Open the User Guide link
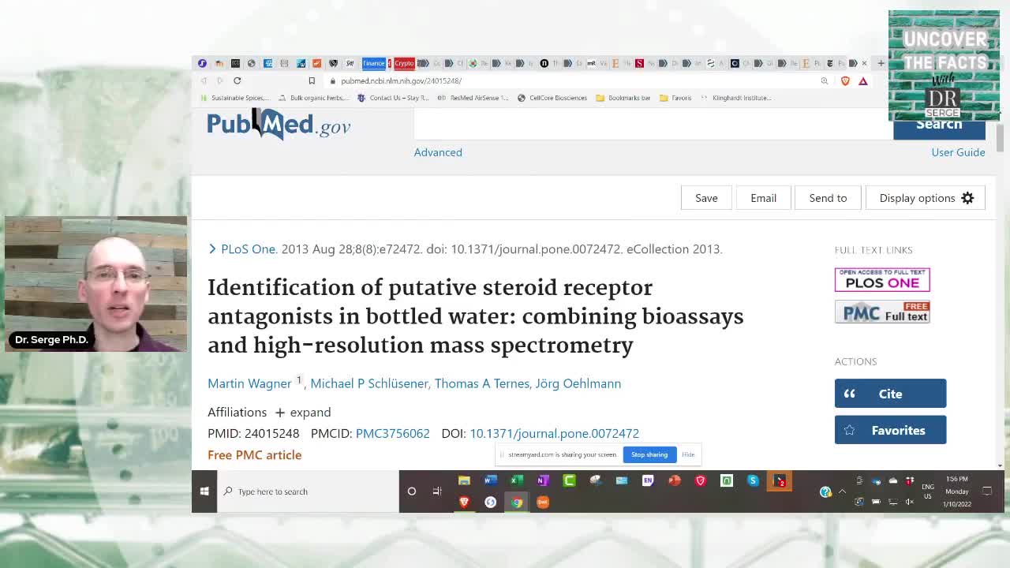The width and height of the screenshot is (1010, 568). click(x=958, y=152)
